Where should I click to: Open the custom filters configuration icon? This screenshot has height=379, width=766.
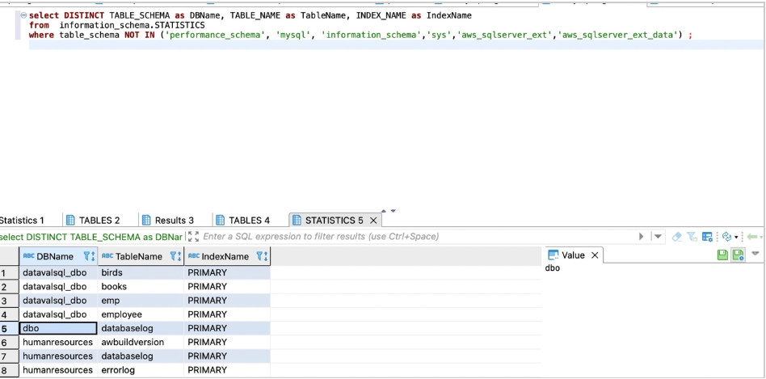pos(707,237)
